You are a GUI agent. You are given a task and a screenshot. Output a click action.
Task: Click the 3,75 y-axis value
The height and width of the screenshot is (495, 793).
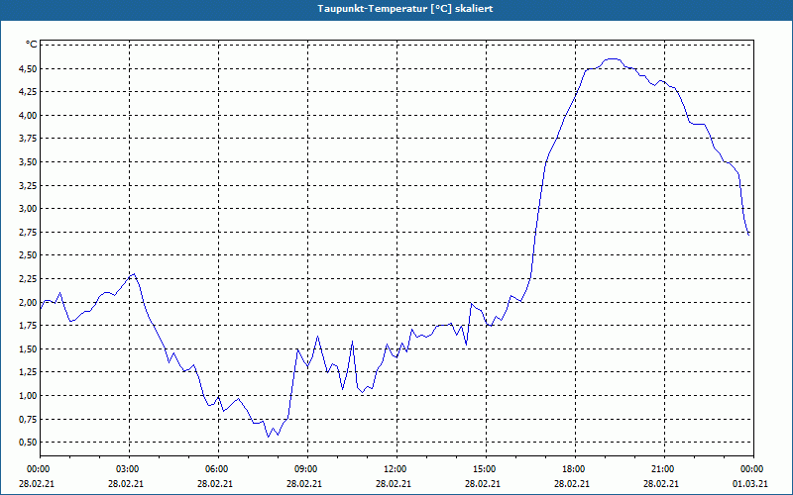pyautogui.click(x=28, y=139)
